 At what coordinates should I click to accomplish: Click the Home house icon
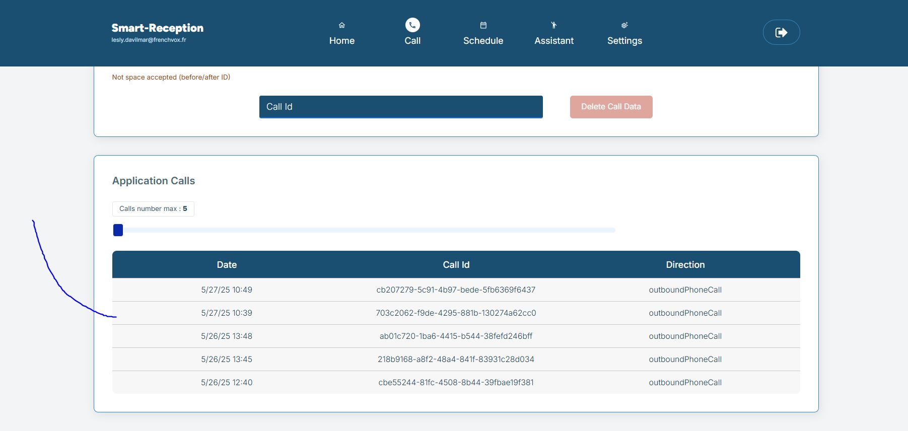pyautogui.click(x=342, y=25)
